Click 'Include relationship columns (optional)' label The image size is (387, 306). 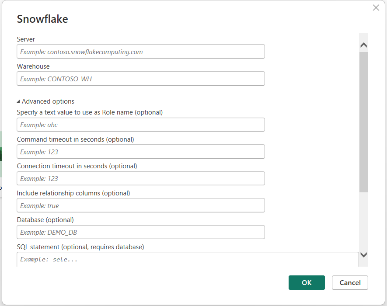click(x=73, y=193)
